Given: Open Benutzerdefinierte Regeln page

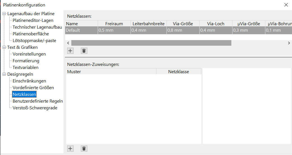Looking at the screenshot, I should tap(38, 101).
